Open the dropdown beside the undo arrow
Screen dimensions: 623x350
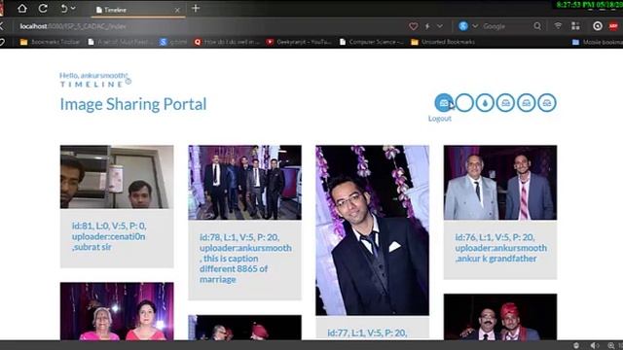click(73, 9)
